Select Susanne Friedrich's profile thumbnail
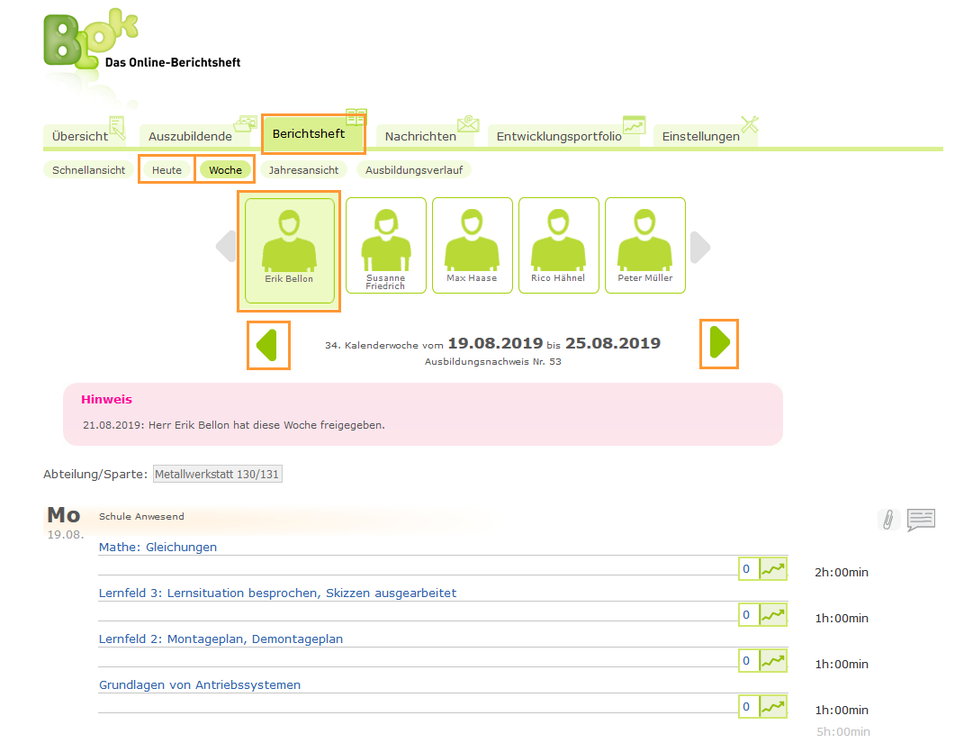The height and width of the screenshot is (752, 964). 385,245
